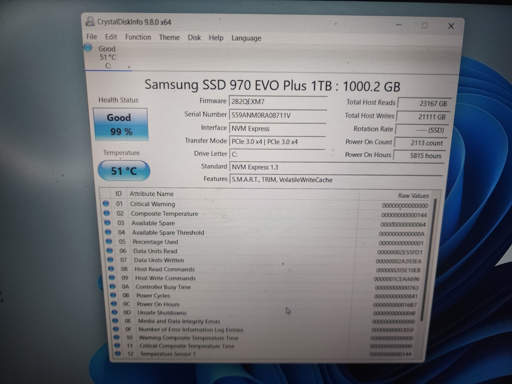Image resolution: width=512 pixels, height=384 pixels.
Task: Click the status dot for Percentage Used
Action: click(x=109, y=241)
